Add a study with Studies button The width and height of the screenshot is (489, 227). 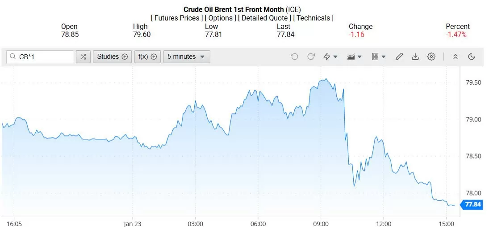pyautogui.click(x=112, y=57)
